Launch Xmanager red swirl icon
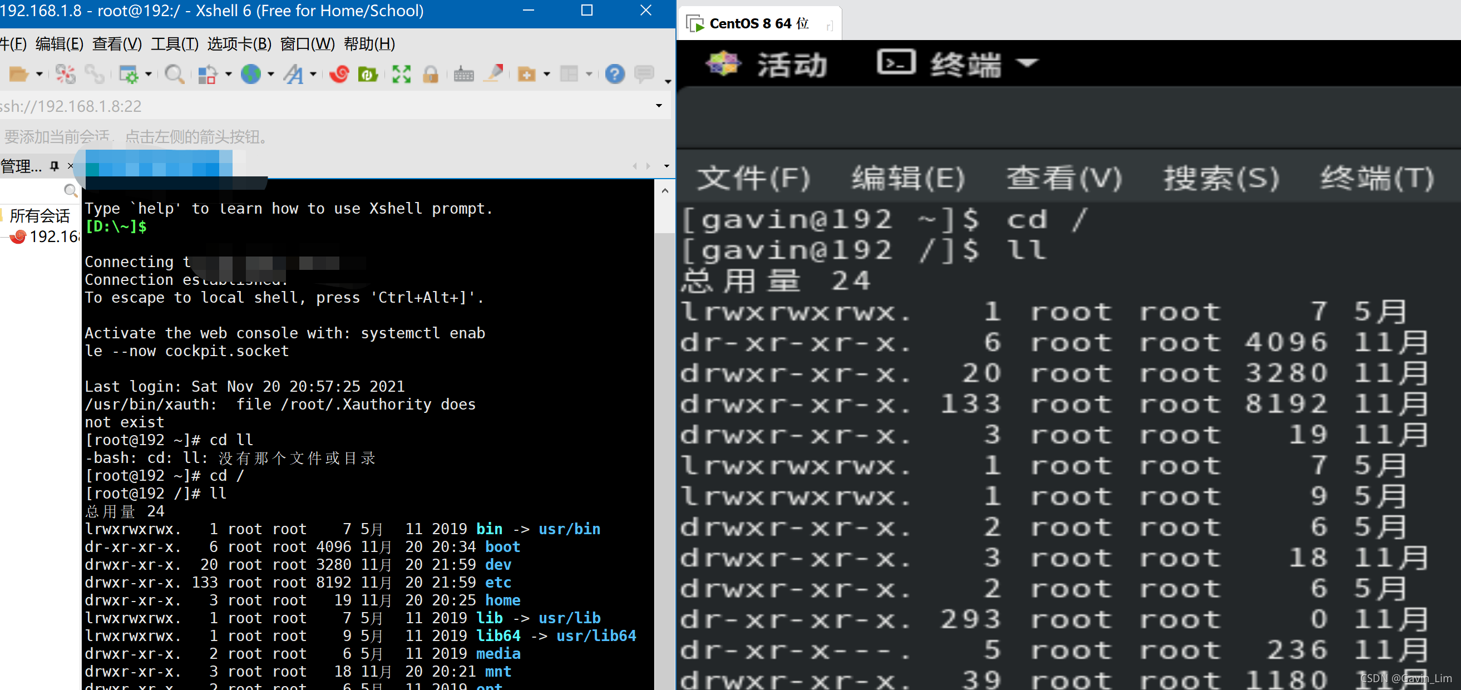Viewport: 1461px width, 690px height. point(339,75)
